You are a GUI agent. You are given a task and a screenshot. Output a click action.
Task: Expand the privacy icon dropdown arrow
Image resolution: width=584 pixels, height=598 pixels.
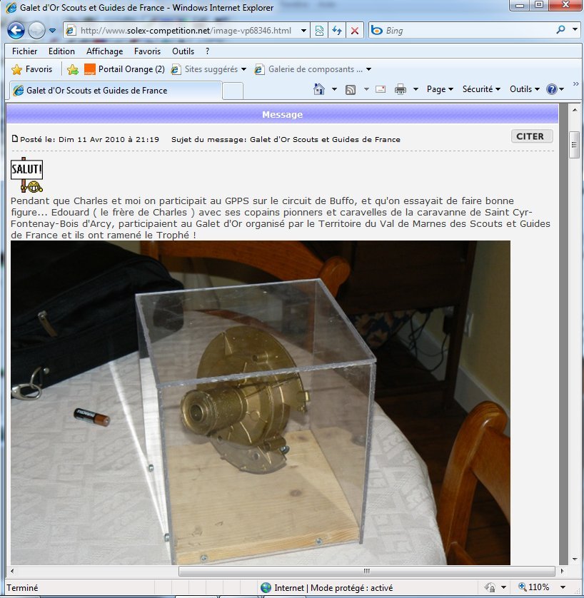tap(503, 587)
